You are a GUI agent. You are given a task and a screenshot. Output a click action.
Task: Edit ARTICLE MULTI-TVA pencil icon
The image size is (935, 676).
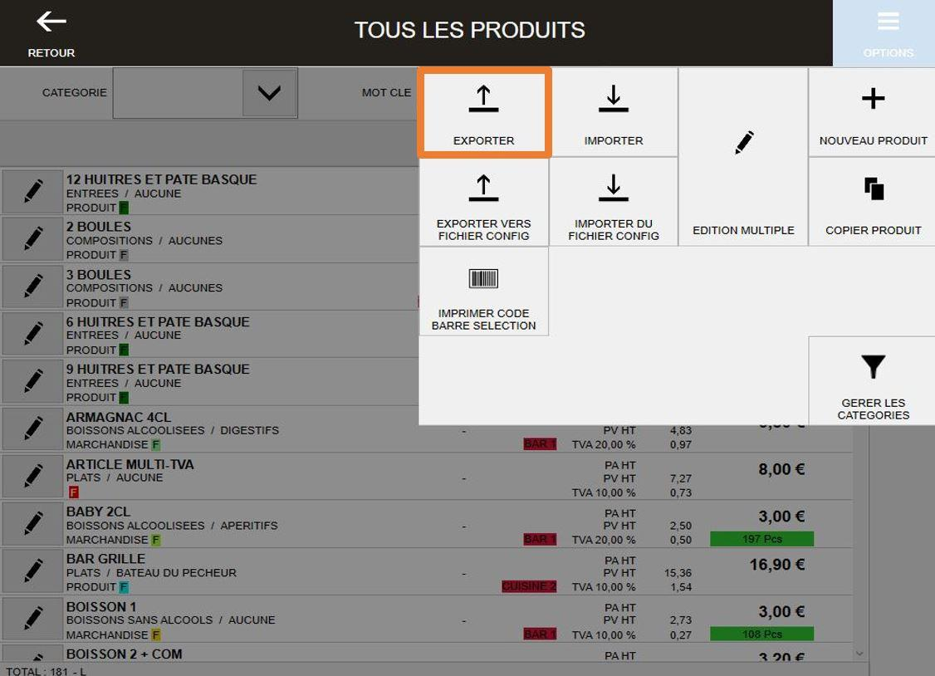pos(32,477)
